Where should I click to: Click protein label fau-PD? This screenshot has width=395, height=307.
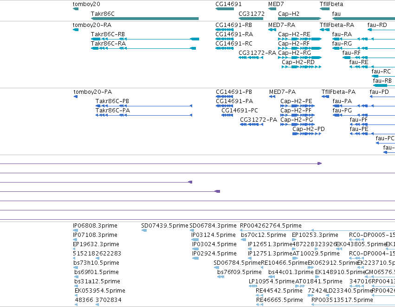click(379, 92)
